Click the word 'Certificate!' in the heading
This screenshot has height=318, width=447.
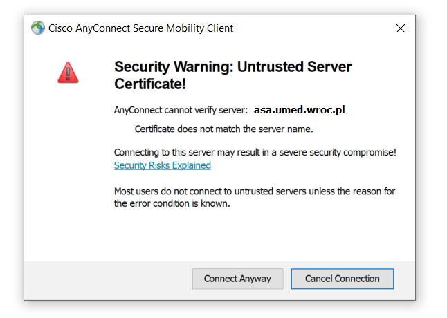(150, 84)
